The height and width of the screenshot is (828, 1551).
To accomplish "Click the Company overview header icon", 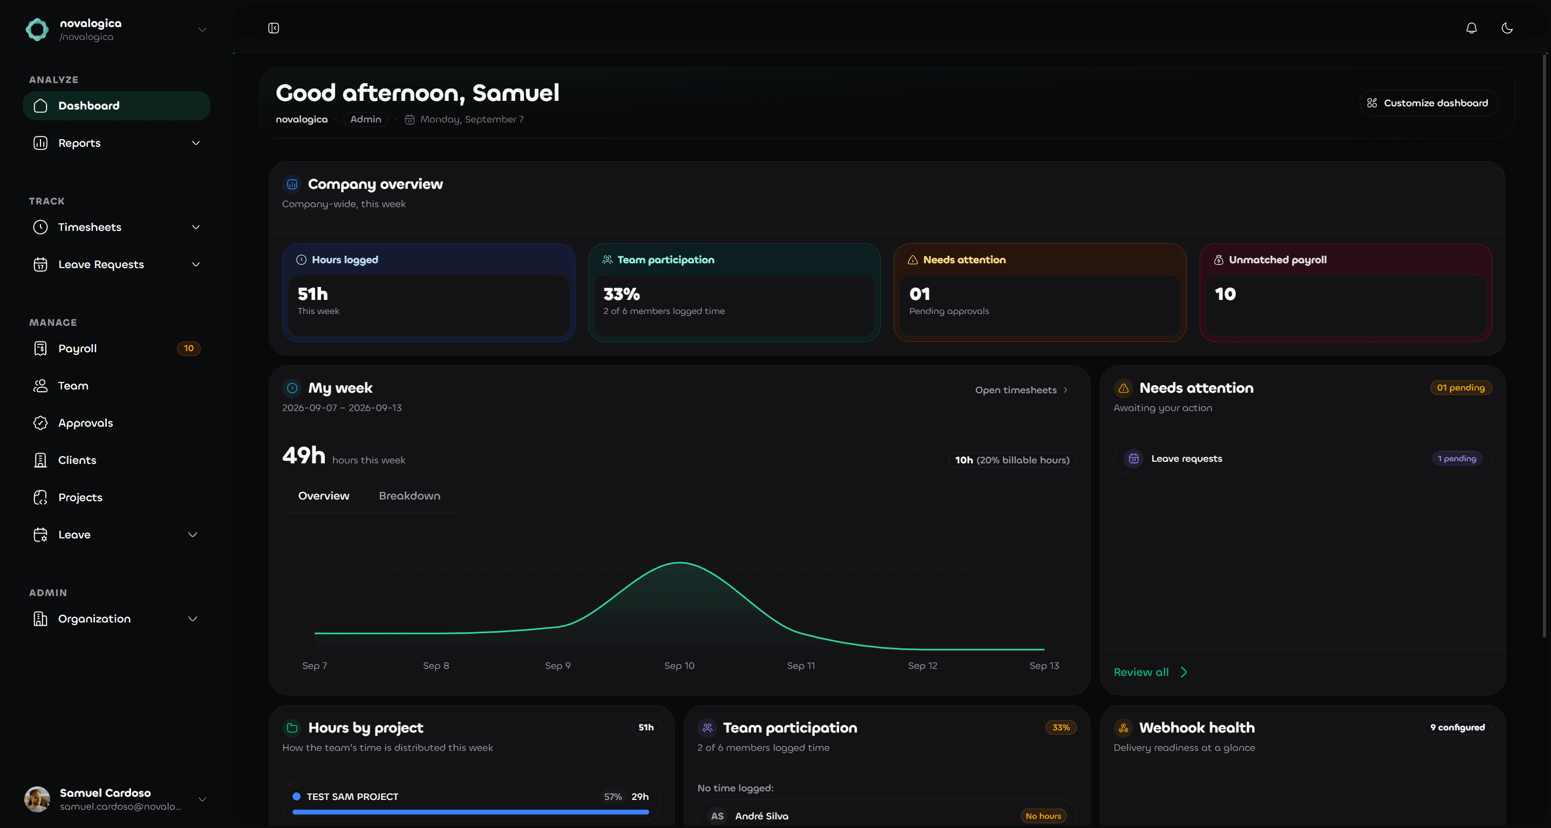I will click(292, 184).
